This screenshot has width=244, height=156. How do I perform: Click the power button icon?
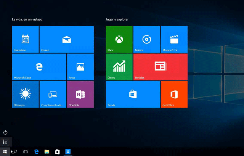(x=5, y=132)
